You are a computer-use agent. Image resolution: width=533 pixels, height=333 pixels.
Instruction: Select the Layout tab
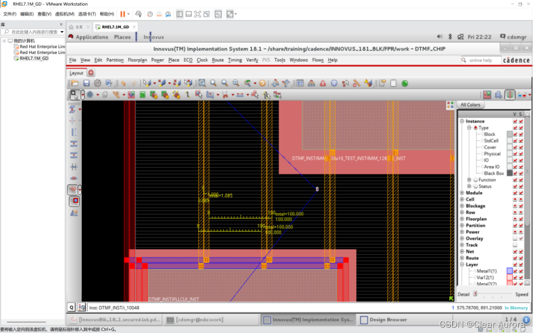[76, 73]
